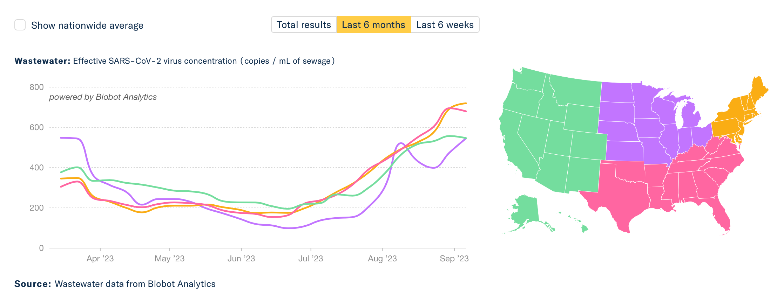Click the Jul '23 axis marker
Screen dimensions: 777x303
(311, 258)
